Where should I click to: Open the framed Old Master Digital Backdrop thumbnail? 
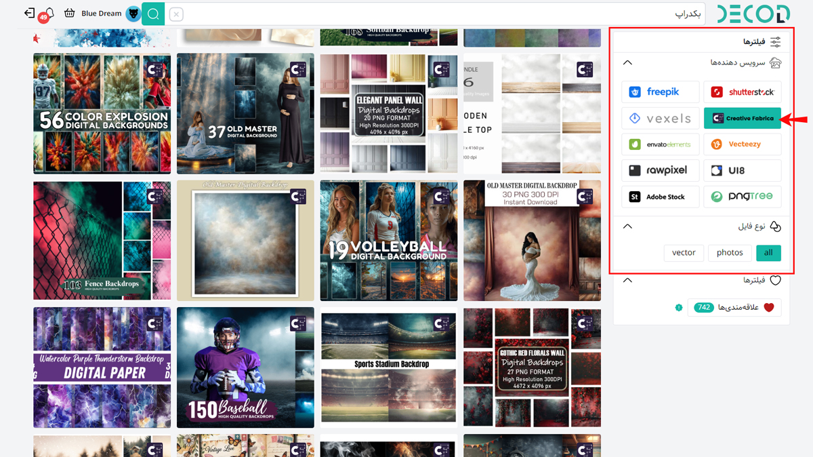coord(245,241)
